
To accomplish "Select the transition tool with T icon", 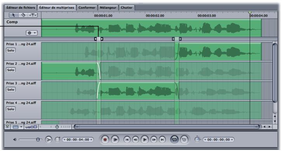I will pos(33,15).
